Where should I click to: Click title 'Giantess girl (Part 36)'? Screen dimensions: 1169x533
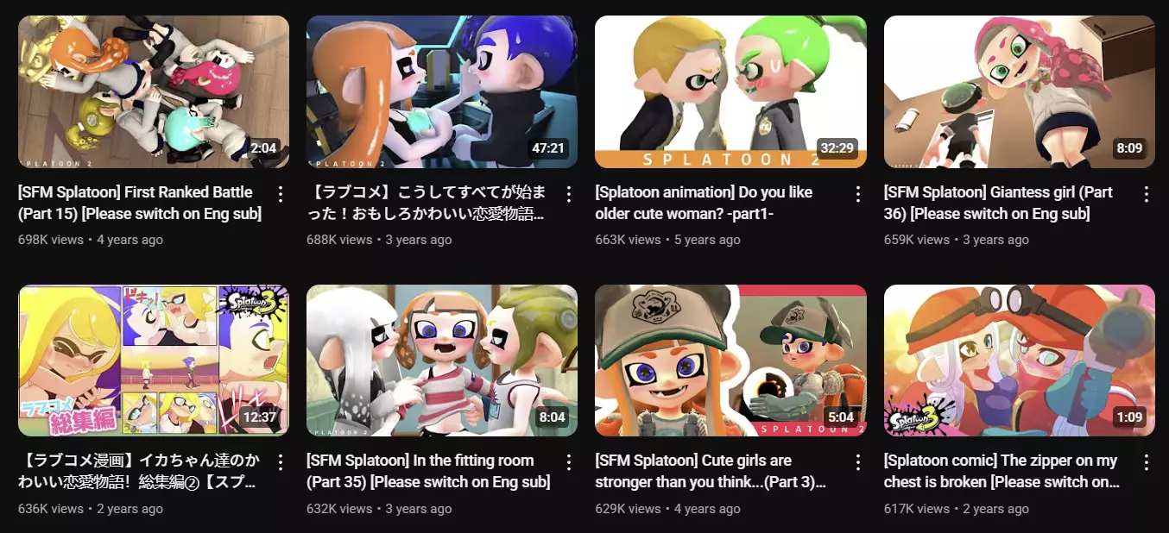[998, 203]
